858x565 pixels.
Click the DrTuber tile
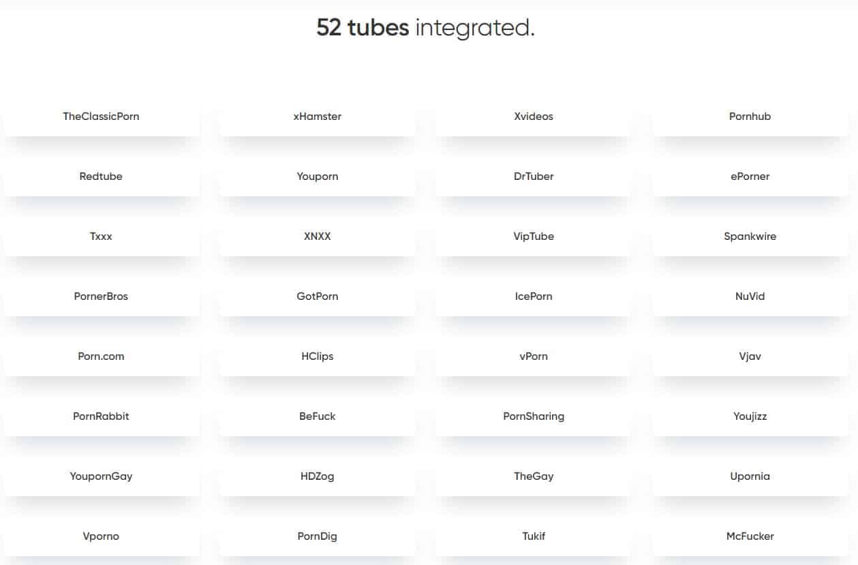point(534,177)
